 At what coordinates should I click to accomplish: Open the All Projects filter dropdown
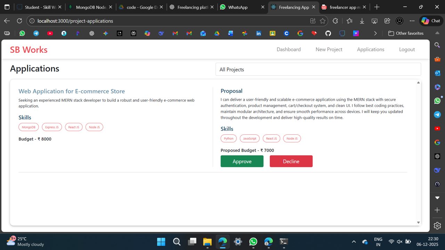click(x=318, y=69)
